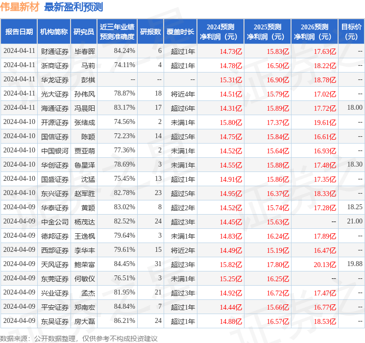Select the 国盛证券 institution cell

coord(55,179)
